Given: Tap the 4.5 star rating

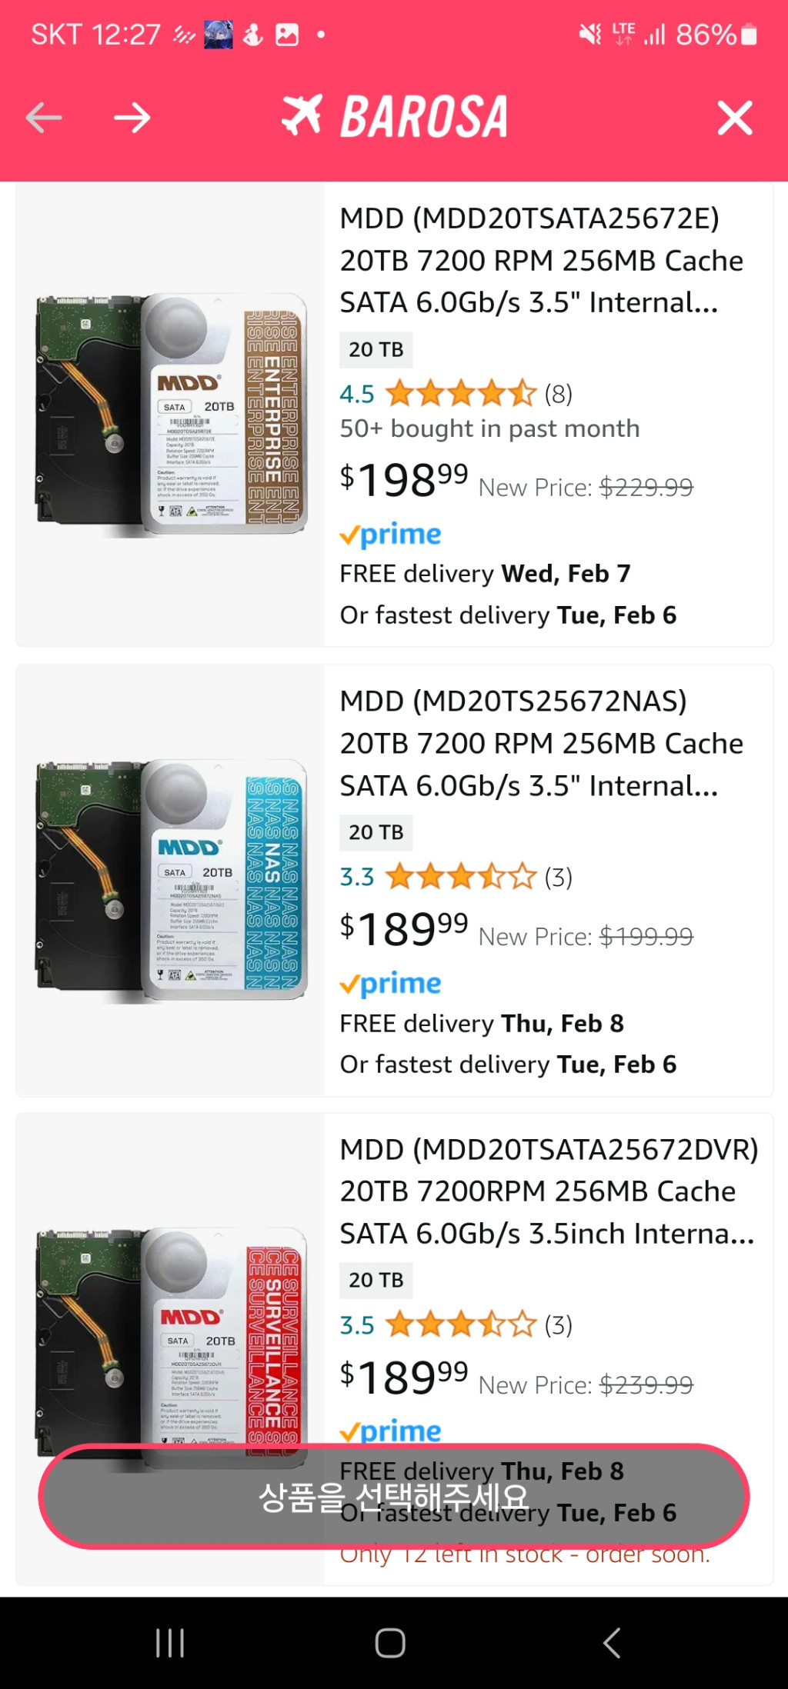Looking at the screenshot, I should pos(460,394).
